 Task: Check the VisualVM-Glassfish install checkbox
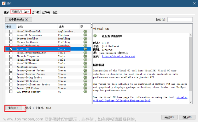click(x=11, y=31)
